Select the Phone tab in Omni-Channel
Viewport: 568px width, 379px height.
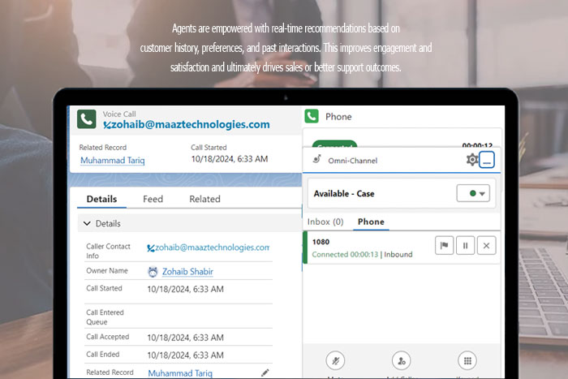pos(371,222)
